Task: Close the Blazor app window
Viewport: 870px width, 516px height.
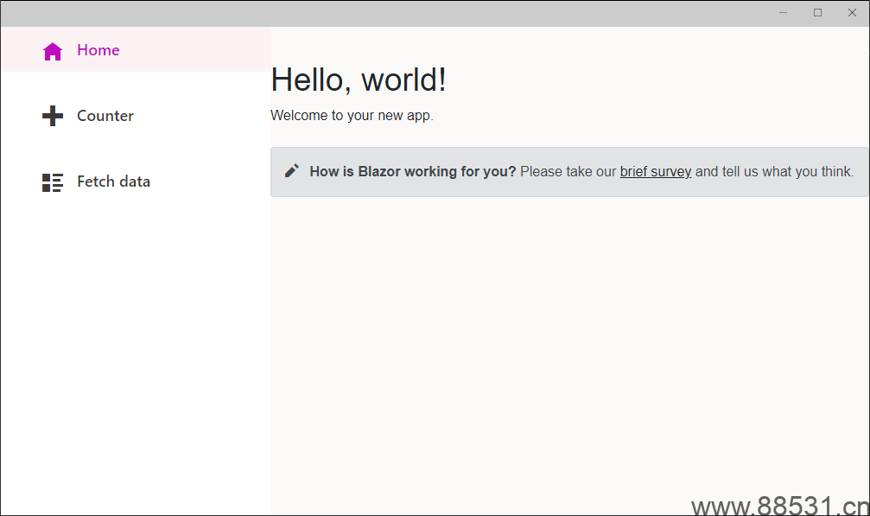Action: point(852,13)
